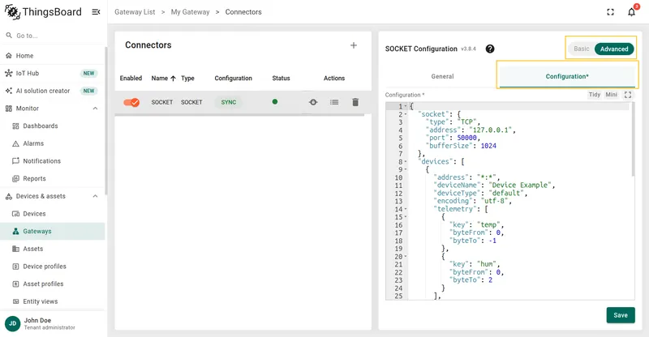Screen dimensions: 649x337
Task: Sort connectors by Name column
Action: pos(164,78)
